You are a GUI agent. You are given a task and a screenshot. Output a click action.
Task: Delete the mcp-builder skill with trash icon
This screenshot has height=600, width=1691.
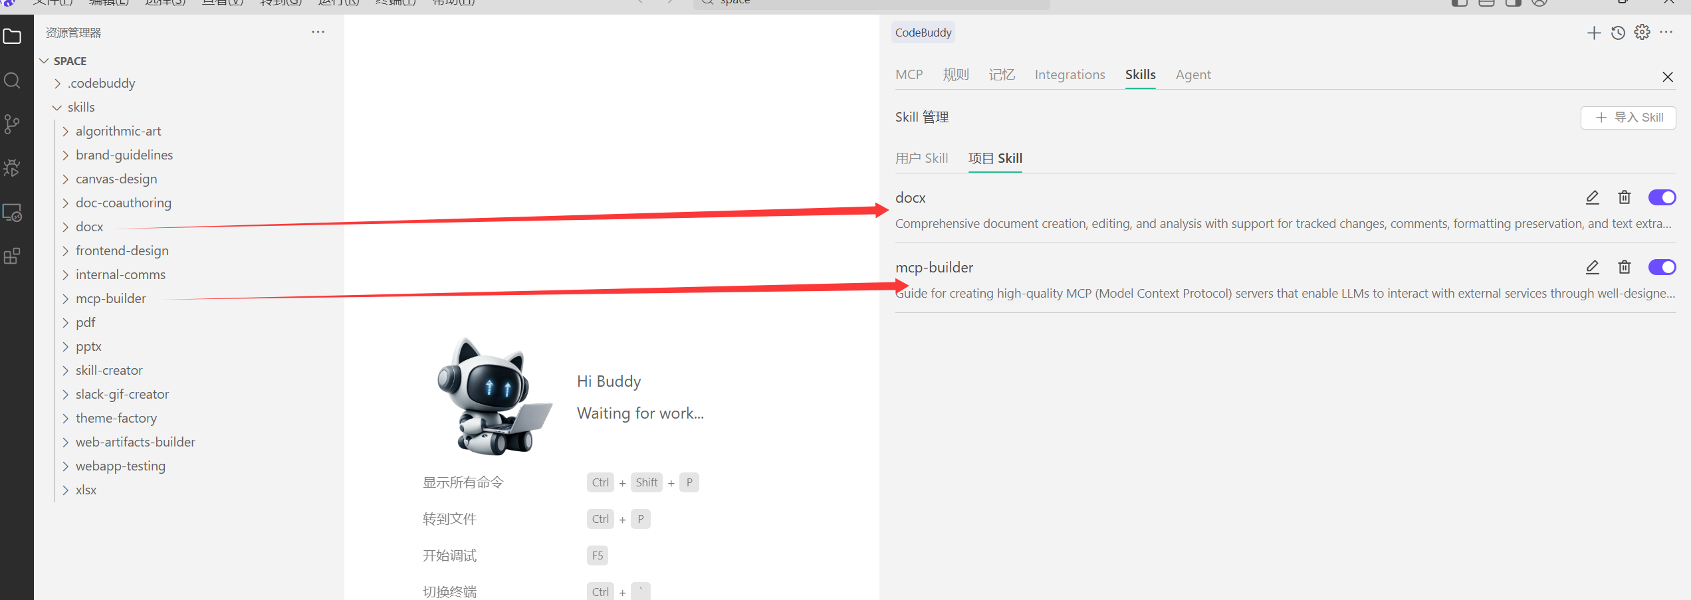coord(1625,267)
